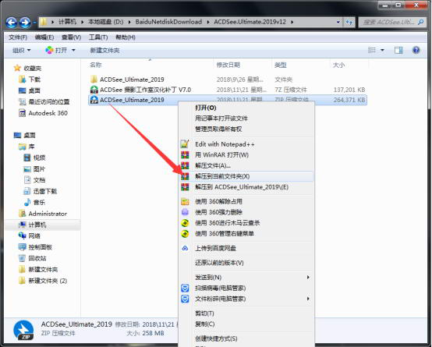The image size is (432, 347).
Task: Click the 打开 toolbar button
Action: (x=56, y=50)
